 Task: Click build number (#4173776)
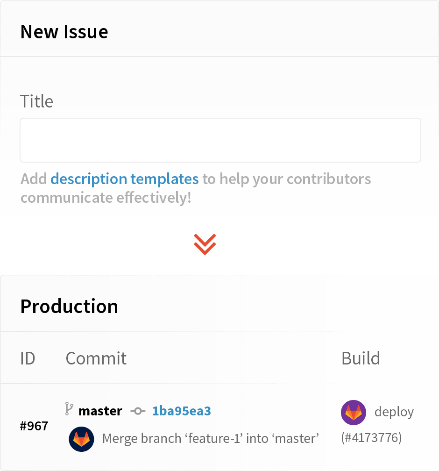coord(371,438)
